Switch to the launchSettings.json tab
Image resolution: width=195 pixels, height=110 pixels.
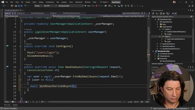(37, 13)
